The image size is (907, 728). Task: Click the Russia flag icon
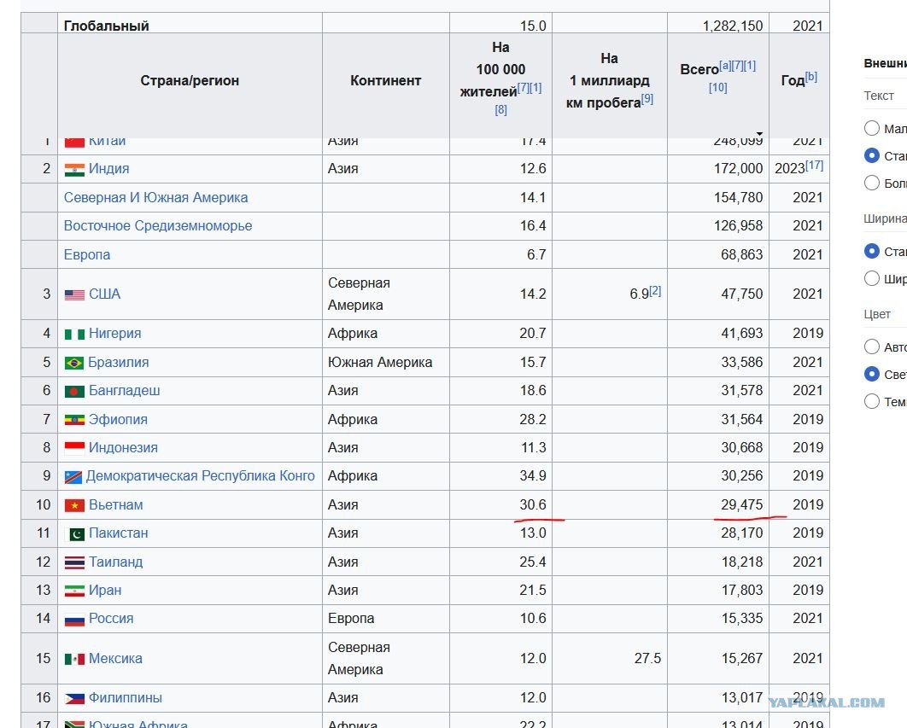74,620
